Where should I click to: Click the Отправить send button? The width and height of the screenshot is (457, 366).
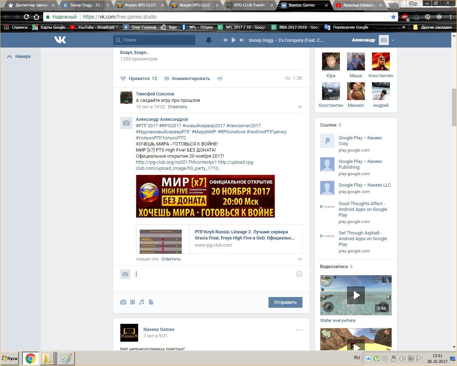[285, 302]
